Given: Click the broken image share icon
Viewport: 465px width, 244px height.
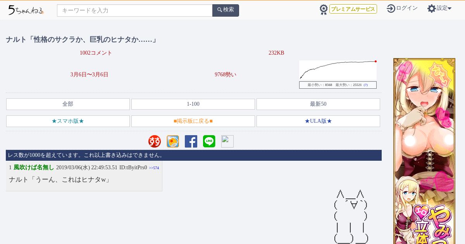Looking at the screenshot, I should click(227, 141).
